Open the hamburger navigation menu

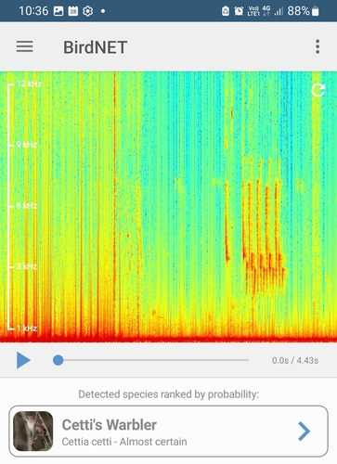click(25, 46)
